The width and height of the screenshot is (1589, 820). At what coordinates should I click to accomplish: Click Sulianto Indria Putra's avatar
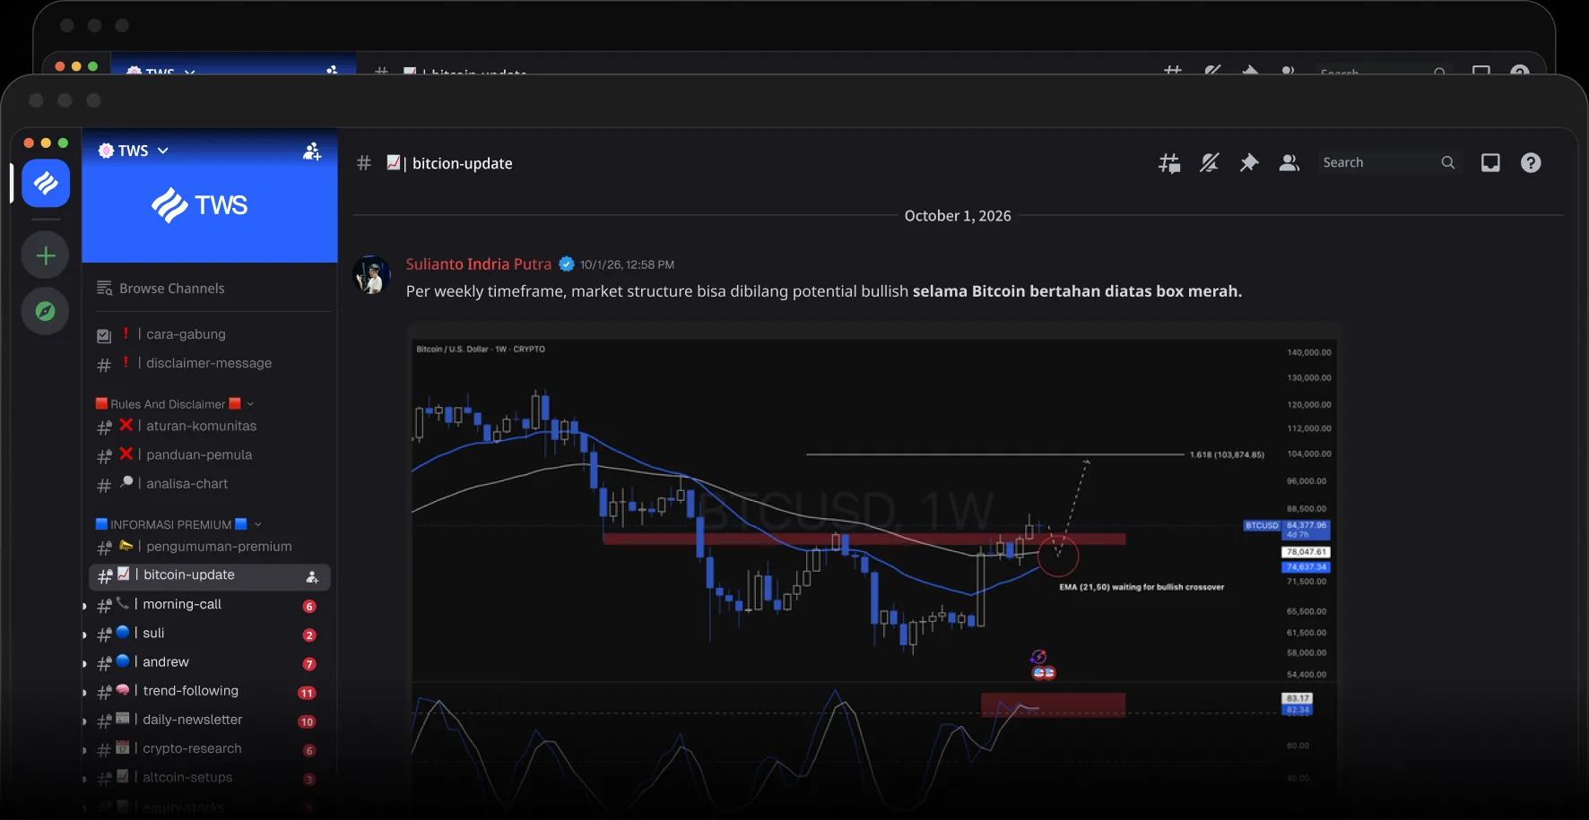click(371, 275)
